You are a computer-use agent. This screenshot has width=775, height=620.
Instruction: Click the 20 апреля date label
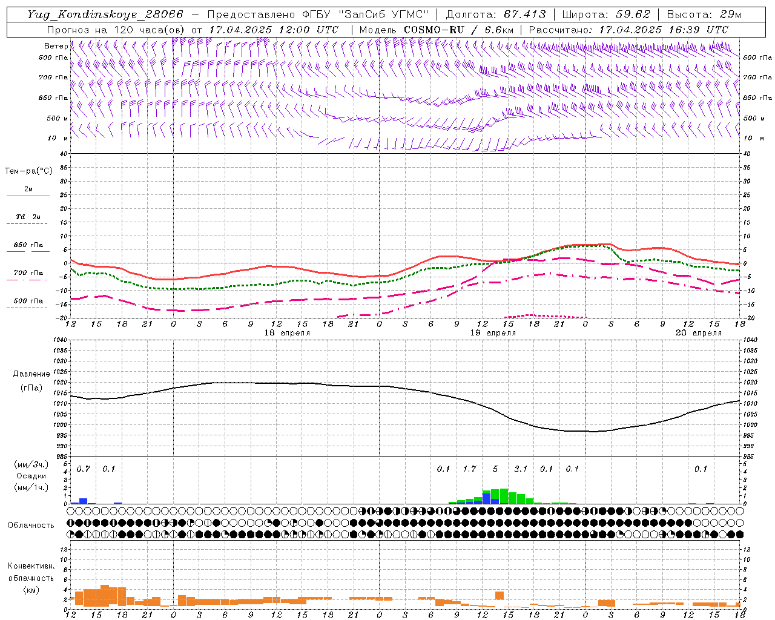coord(699,333)
